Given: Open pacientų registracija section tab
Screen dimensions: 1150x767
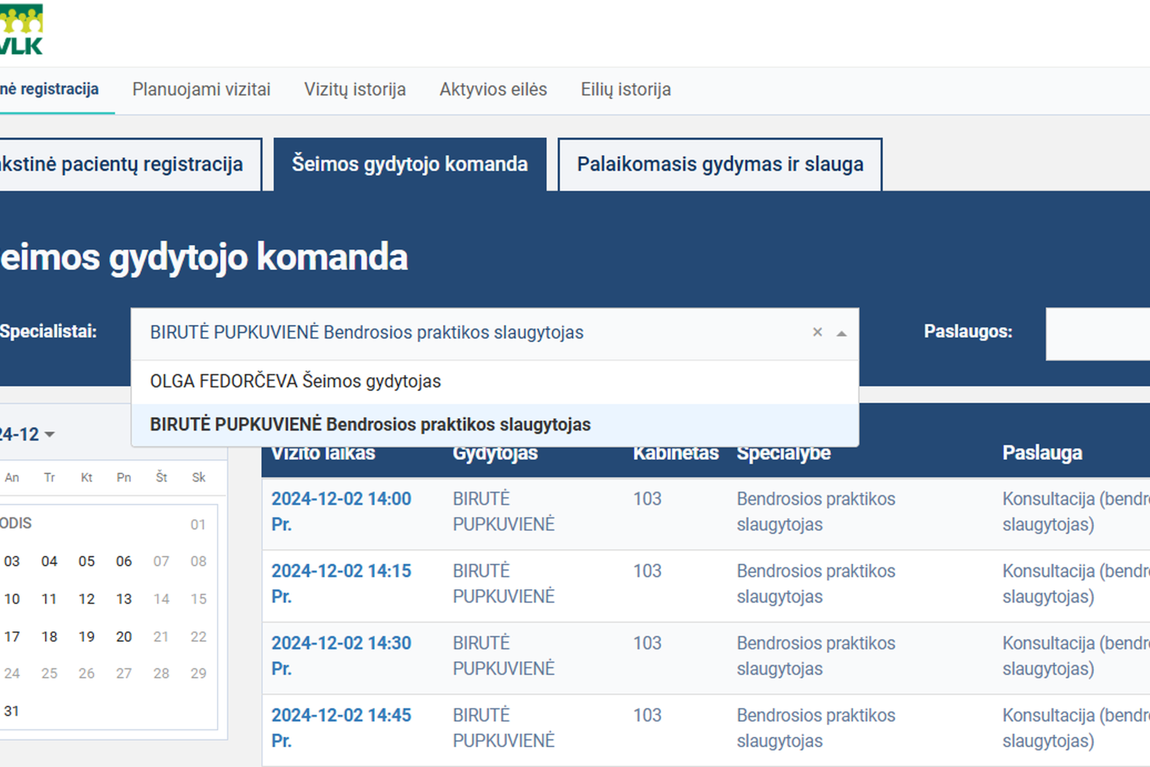Looking at the screenshot, I should pos(131,165).
